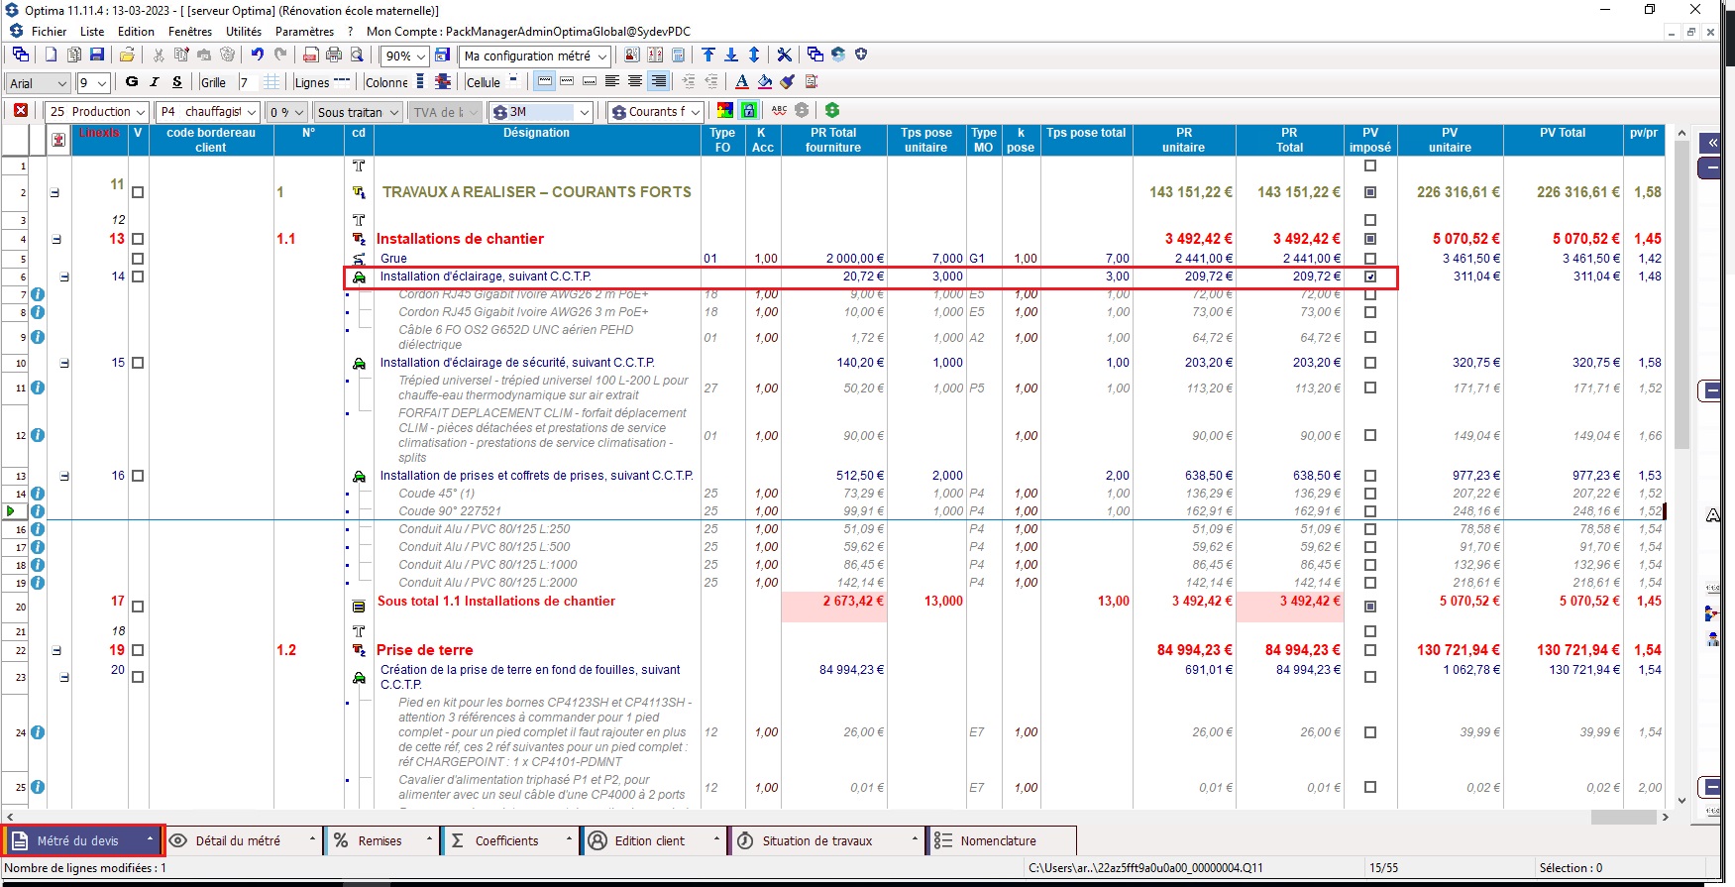Click the ABC spell check icon
This screenshot has width=1735, height=887.
(x=780, y=110)
